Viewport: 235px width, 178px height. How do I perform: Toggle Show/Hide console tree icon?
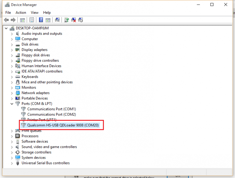pyautogui.click(x=23, y=20)
